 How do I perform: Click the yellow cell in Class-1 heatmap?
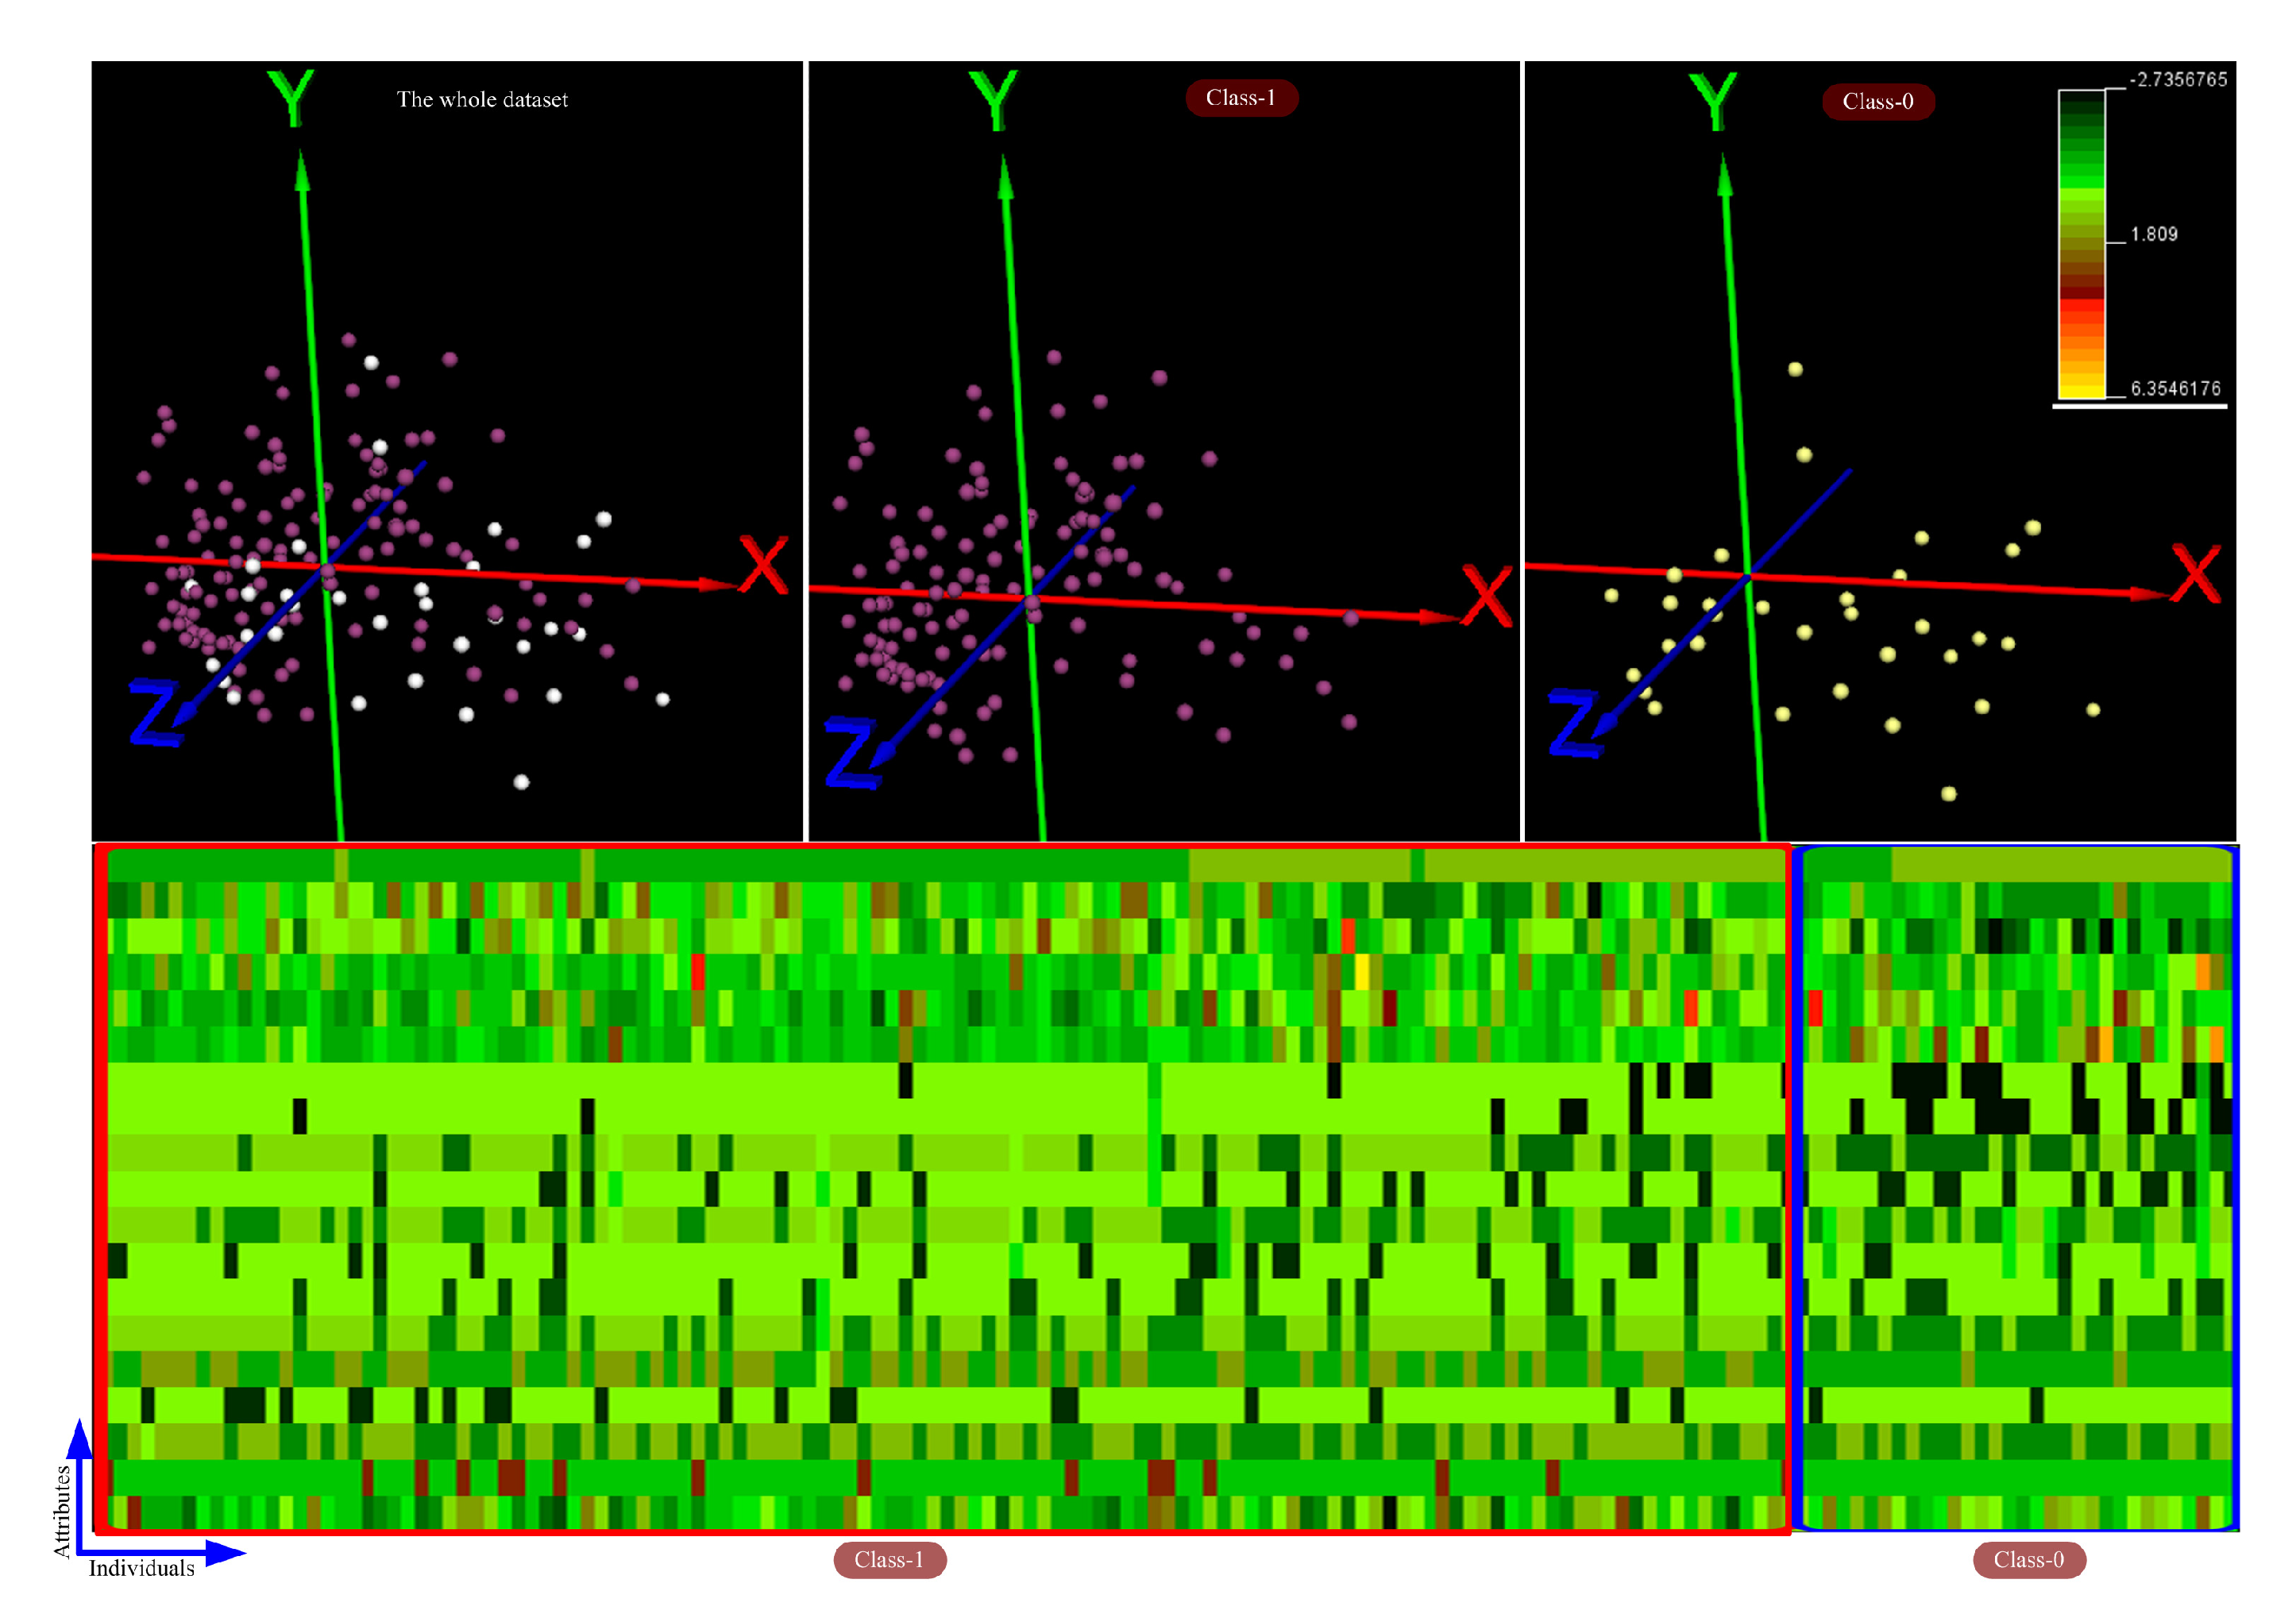(1361, 972)
